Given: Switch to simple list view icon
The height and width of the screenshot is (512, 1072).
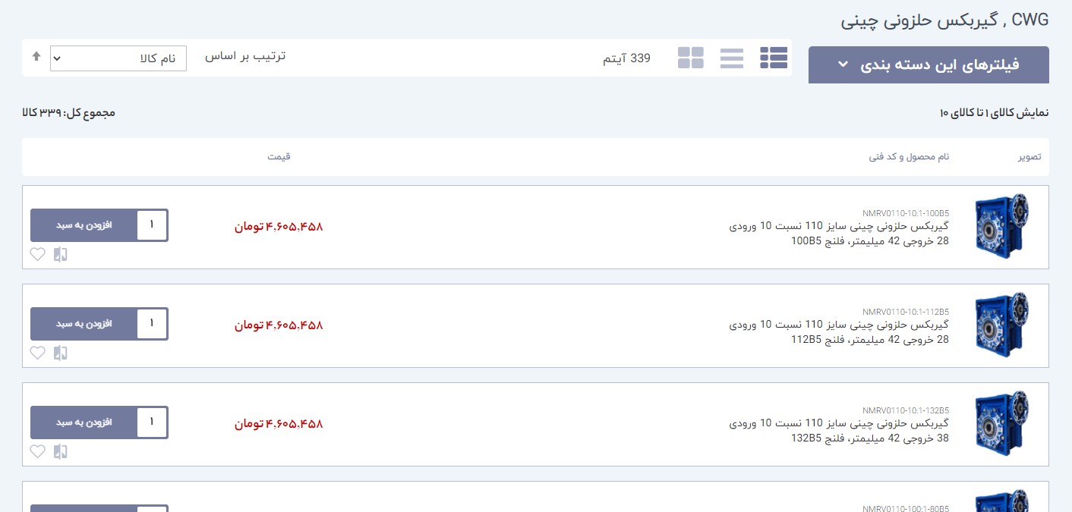Looking at the screenshot, I should click(732, 58).
